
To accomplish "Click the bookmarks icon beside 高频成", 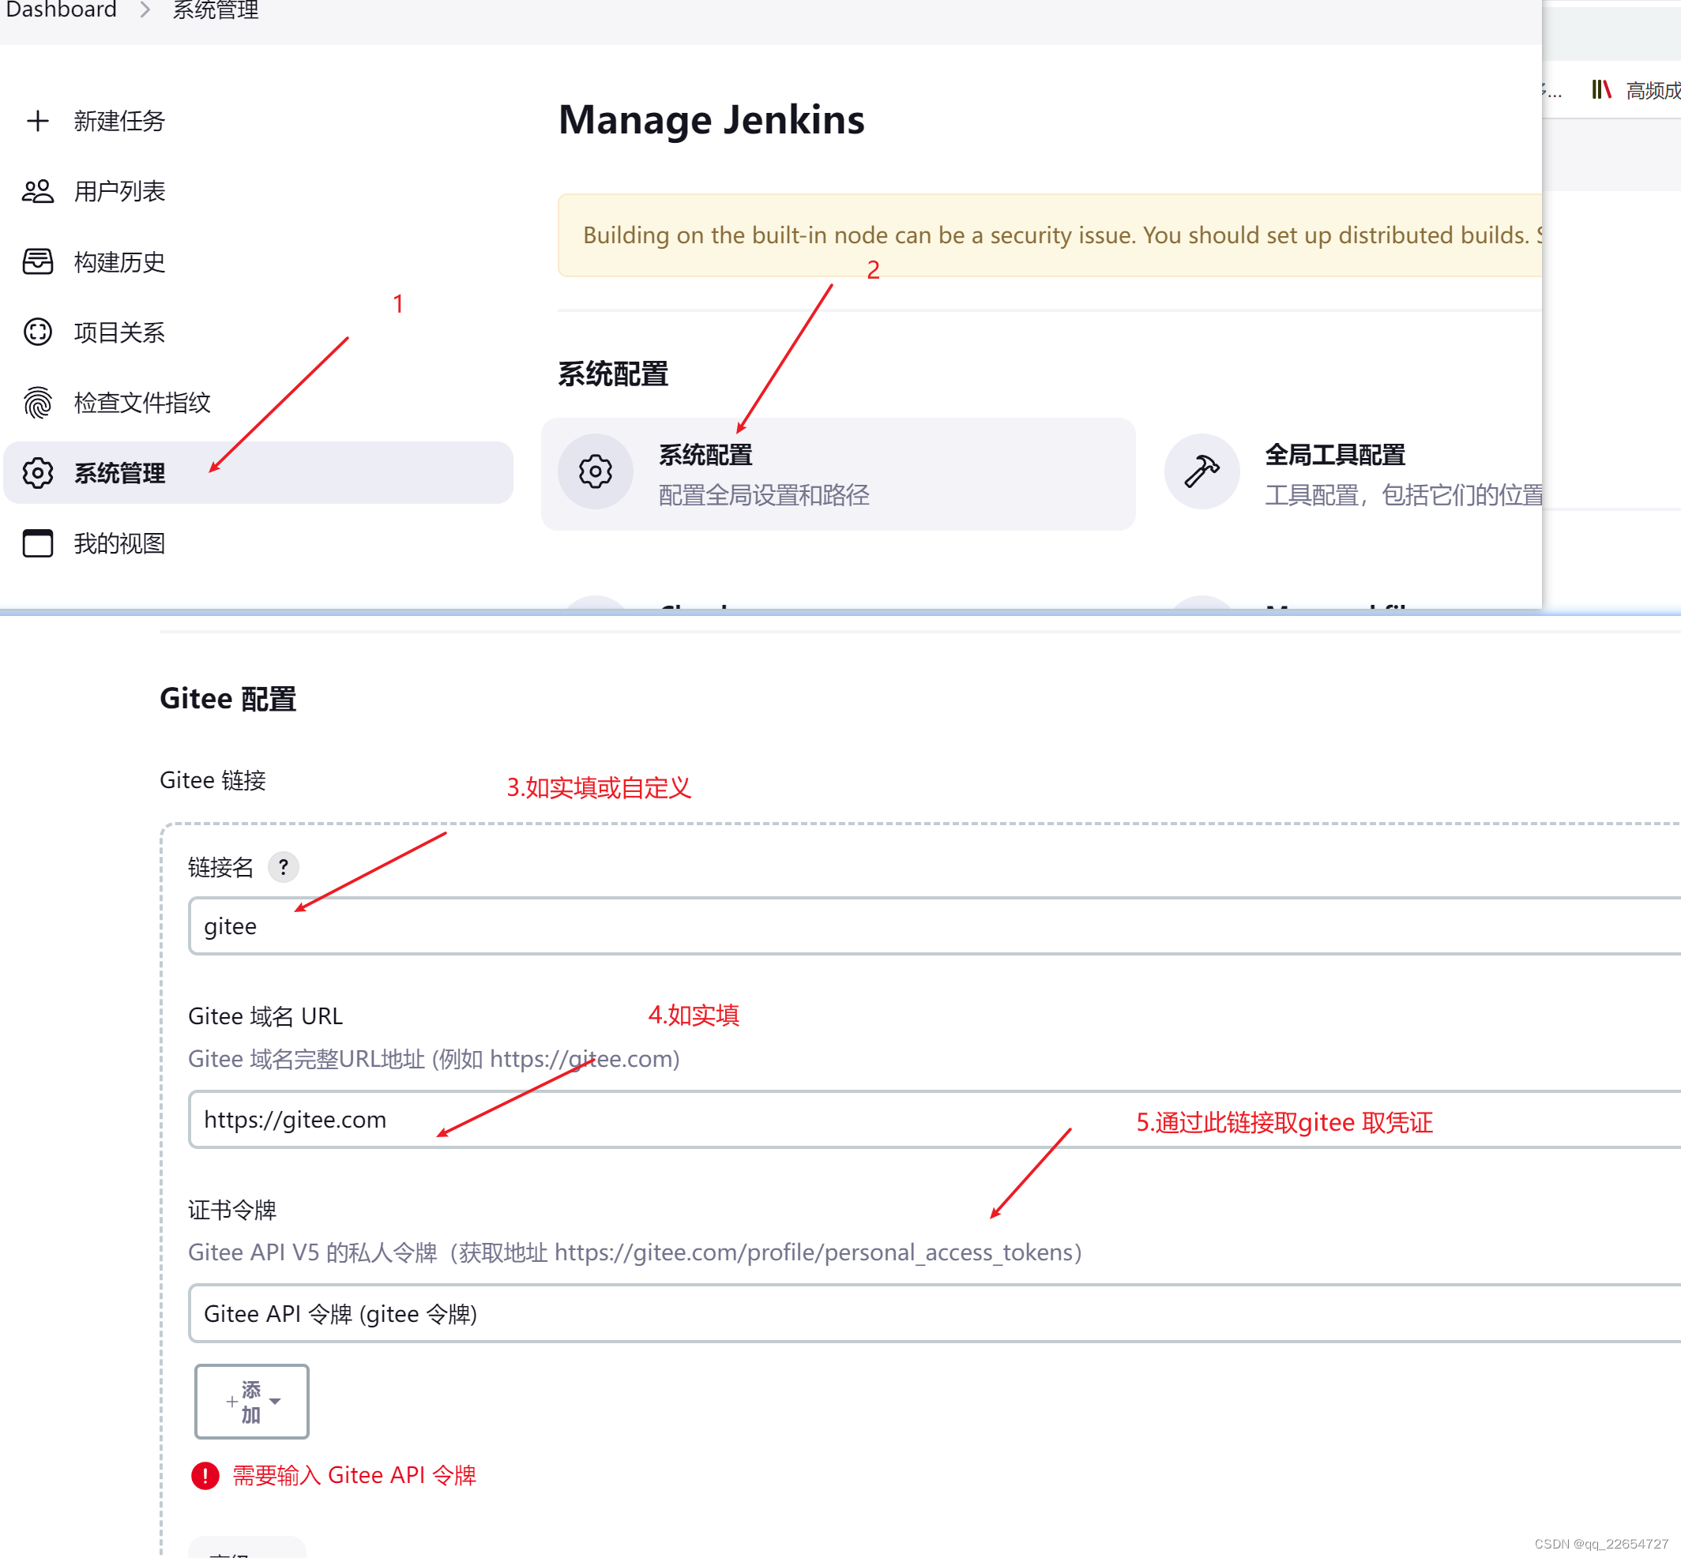I will coord(1601,89).
